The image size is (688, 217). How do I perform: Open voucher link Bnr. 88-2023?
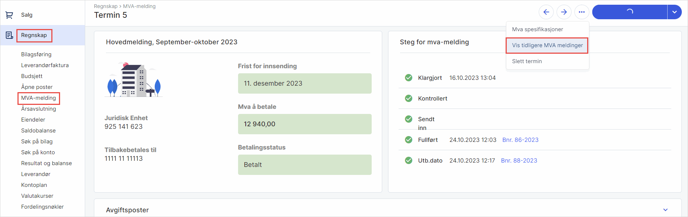(x=519, y=160)
